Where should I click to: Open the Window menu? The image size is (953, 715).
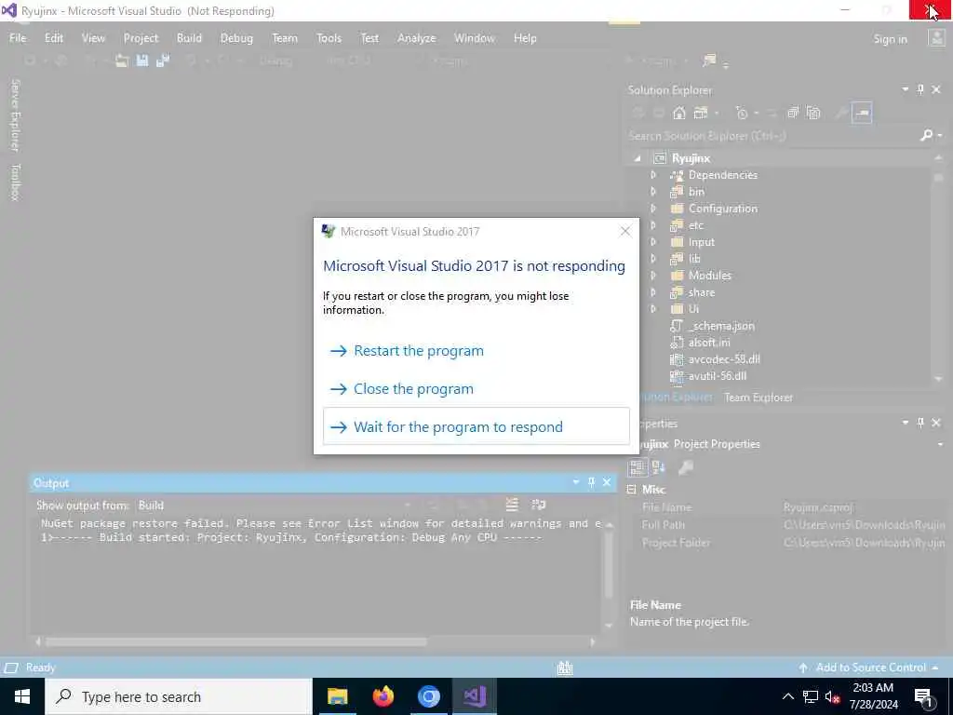474,38
